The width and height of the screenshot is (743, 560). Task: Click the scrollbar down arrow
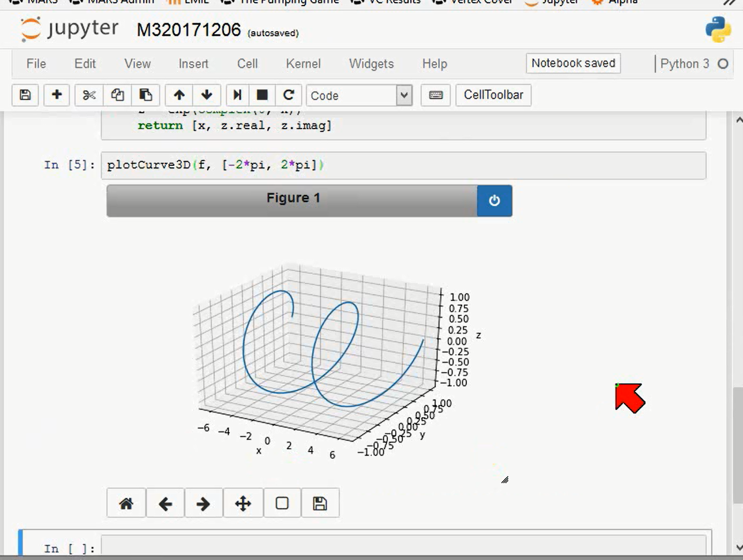[738, 548]
